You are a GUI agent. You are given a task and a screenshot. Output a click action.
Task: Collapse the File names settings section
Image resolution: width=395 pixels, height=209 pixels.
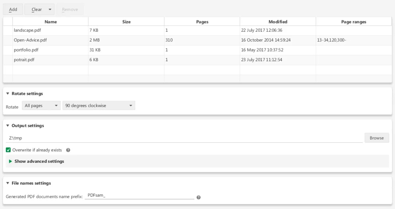(x=8, y=183)
